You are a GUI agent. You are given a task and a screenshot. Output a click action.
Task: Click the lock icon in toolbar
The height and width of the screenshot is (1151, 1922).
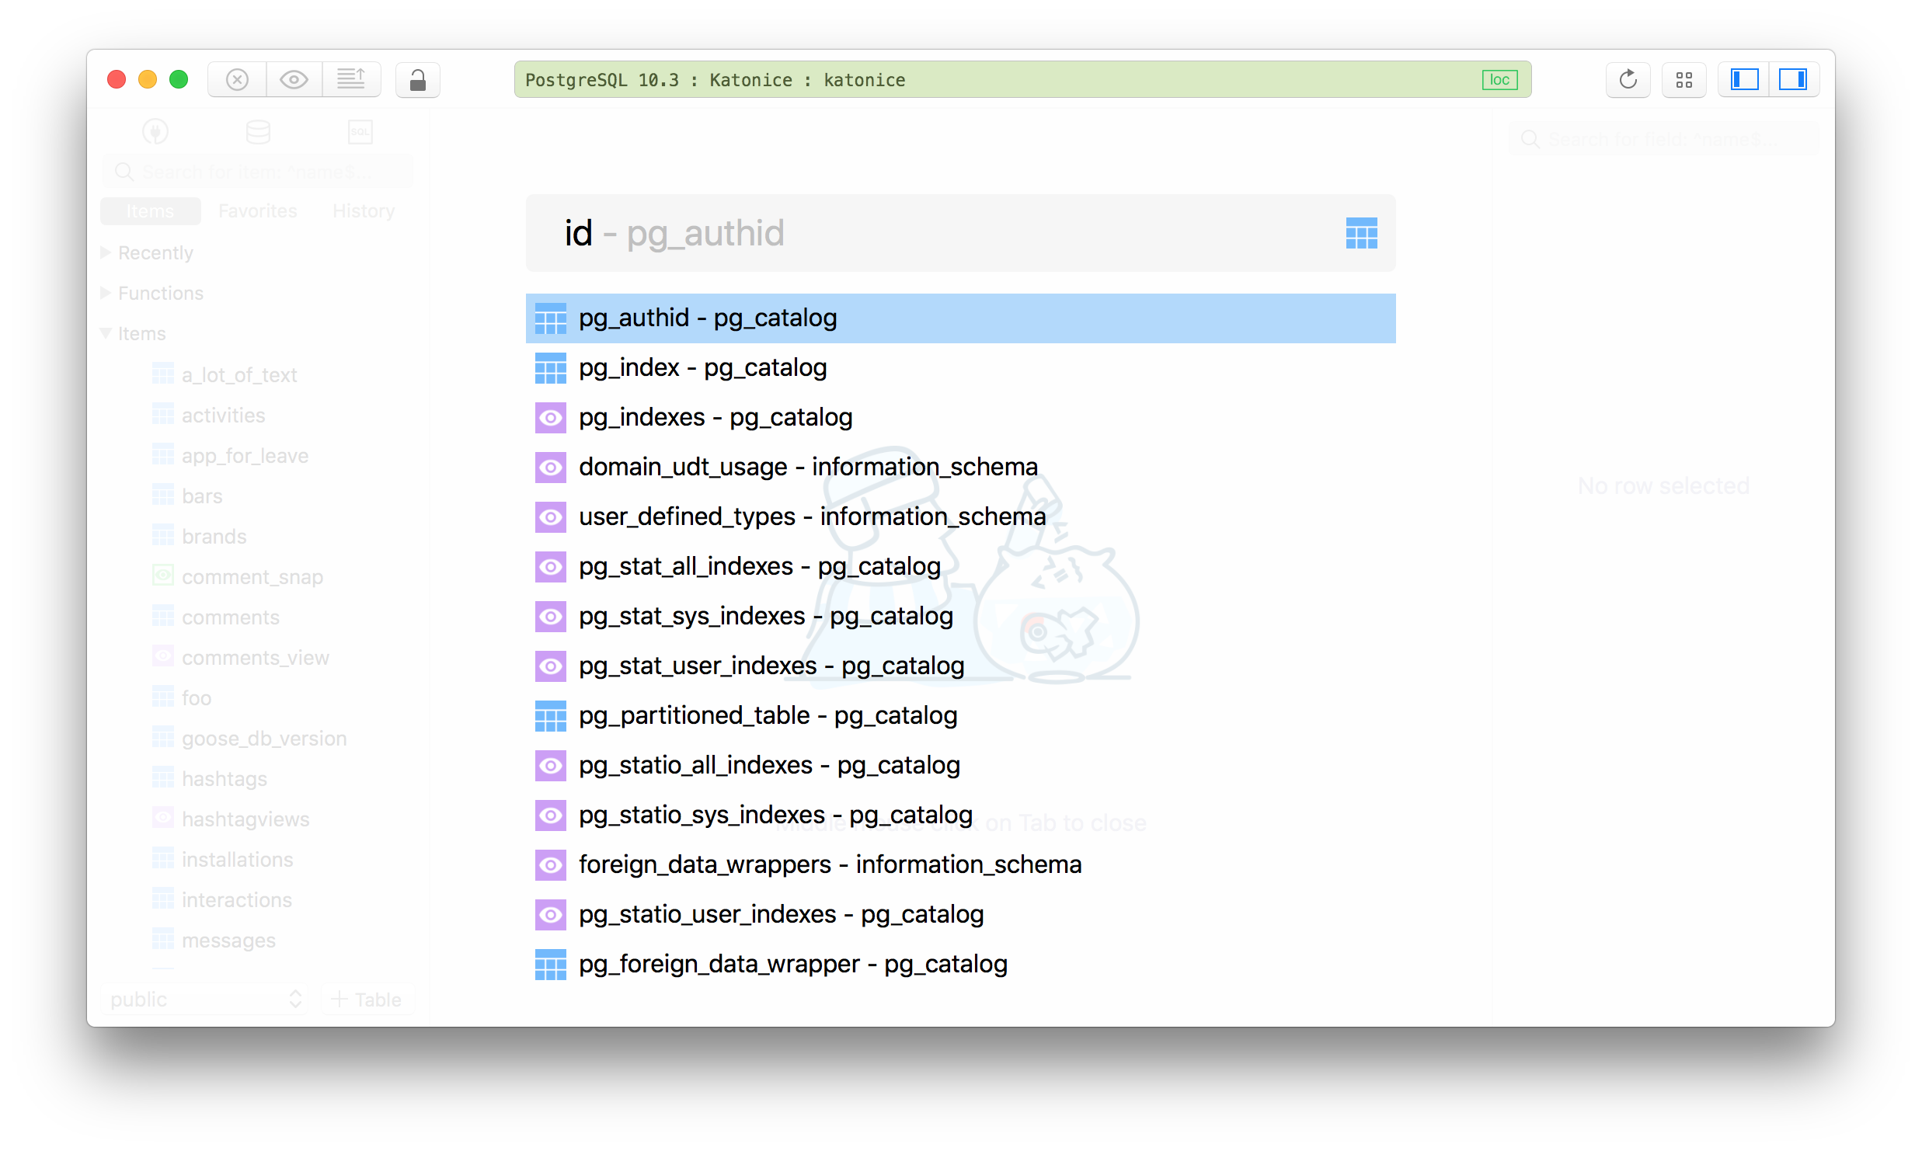(417, 80)
